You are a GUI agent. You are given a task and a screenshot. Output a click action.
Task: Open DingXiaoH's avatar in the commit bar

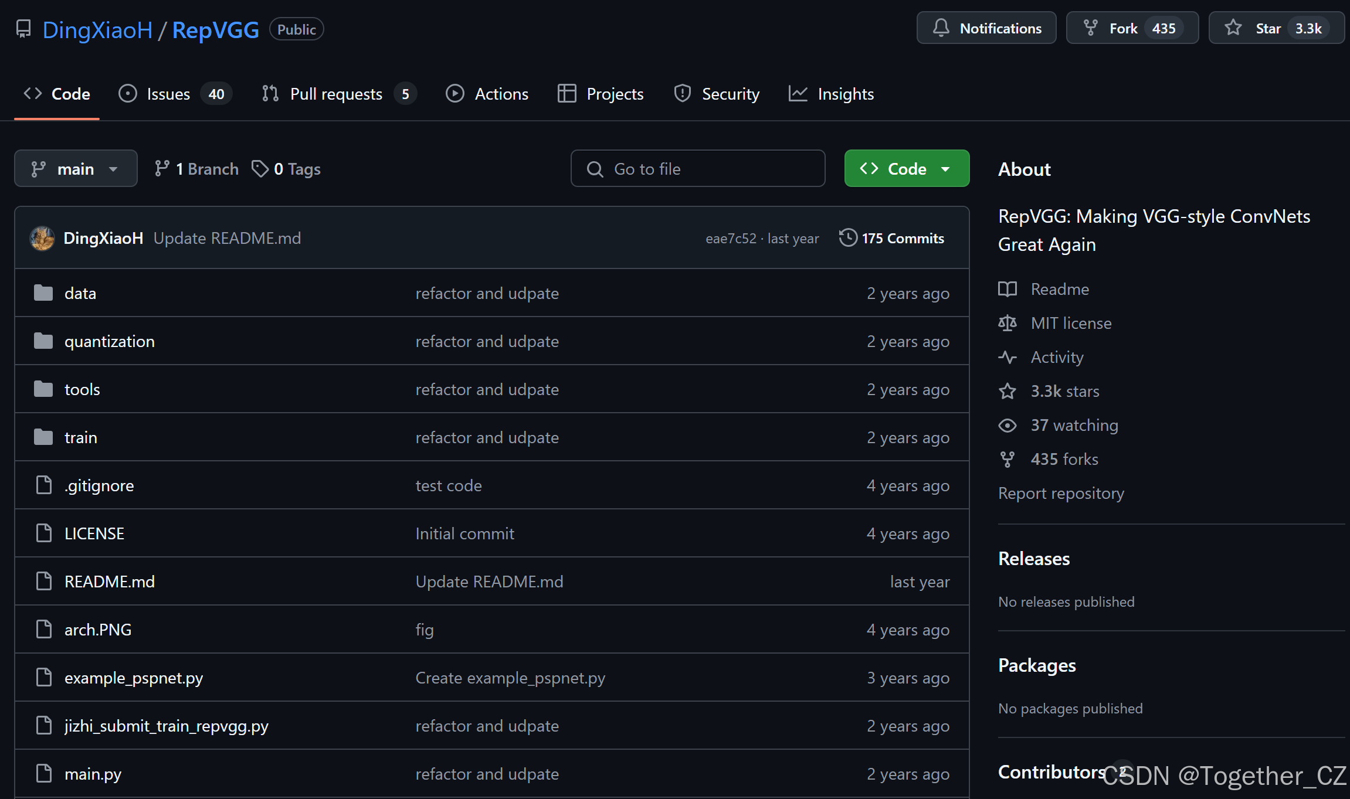point(42,238)
